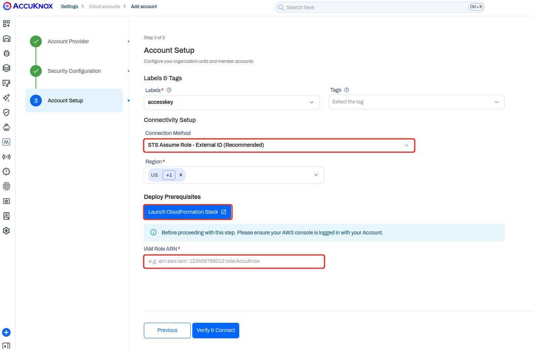The width and height of the screenshot is (534, 349).
Task: Go to Cloud accounts breadcrumb
Action: 105,7
